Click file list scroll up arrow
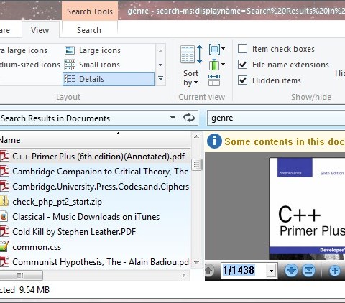 point(196,137)
